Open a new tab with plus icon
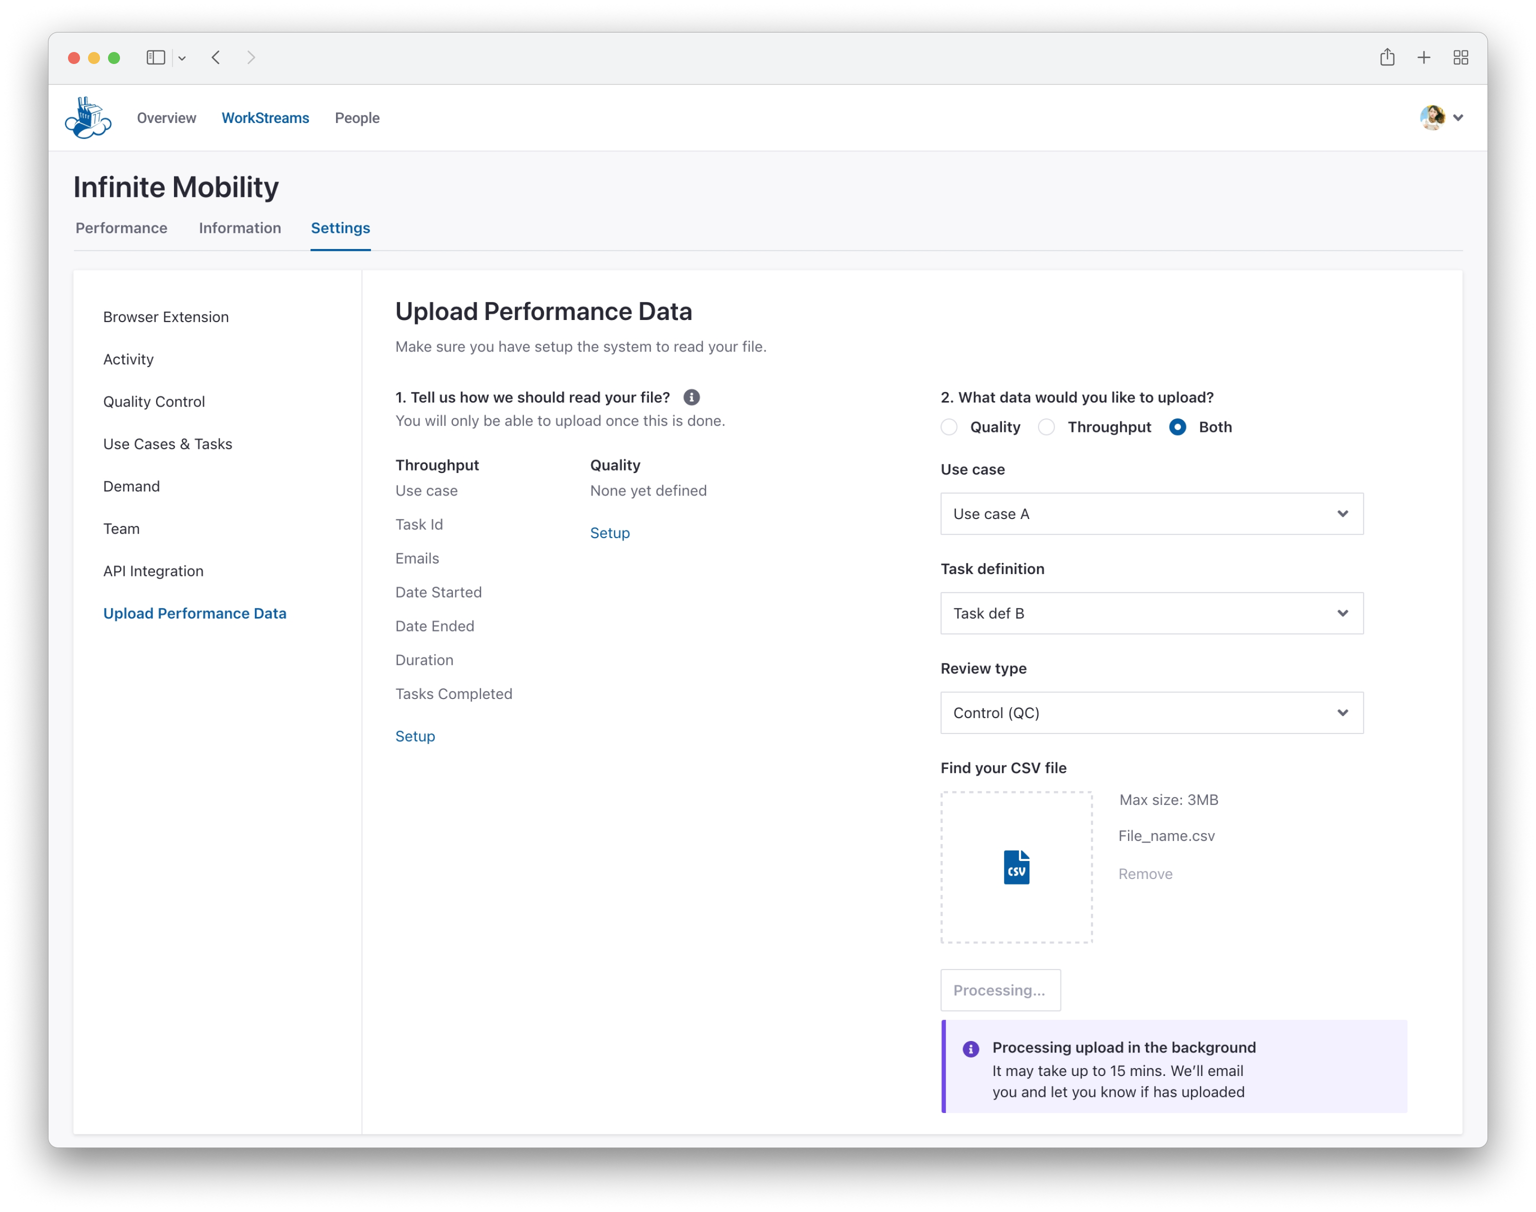Screen dimensions: 1536x1212 pyautogui.click(x=1424, y=57)
